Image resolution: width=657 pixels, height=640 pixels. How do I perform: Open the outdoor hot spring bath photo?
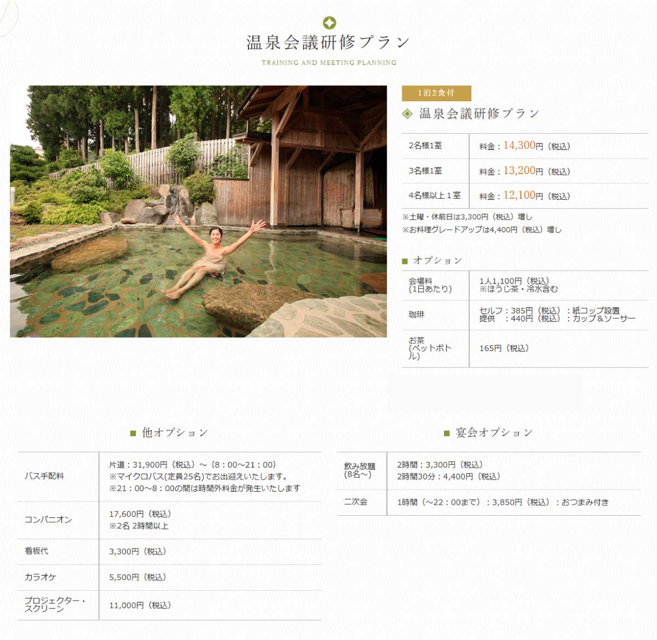(x=198, y=211)
